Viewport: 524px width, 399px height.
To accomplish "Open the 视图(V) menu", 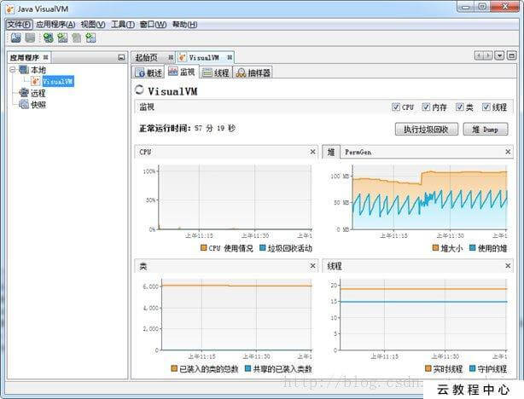I will (93, 25).
